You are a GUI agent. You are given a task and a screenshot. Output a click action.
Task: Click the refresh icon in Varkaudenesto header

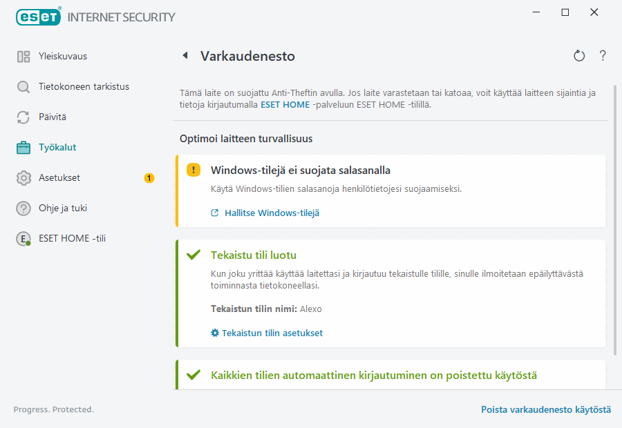point(579,56)
